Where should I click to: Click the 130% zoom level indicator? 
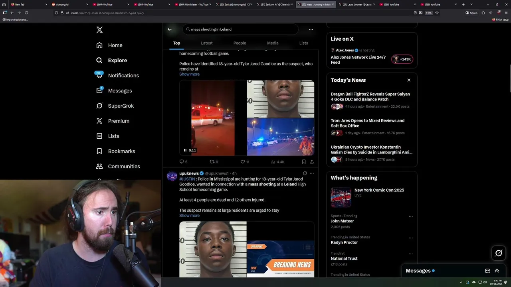[428, 13]
